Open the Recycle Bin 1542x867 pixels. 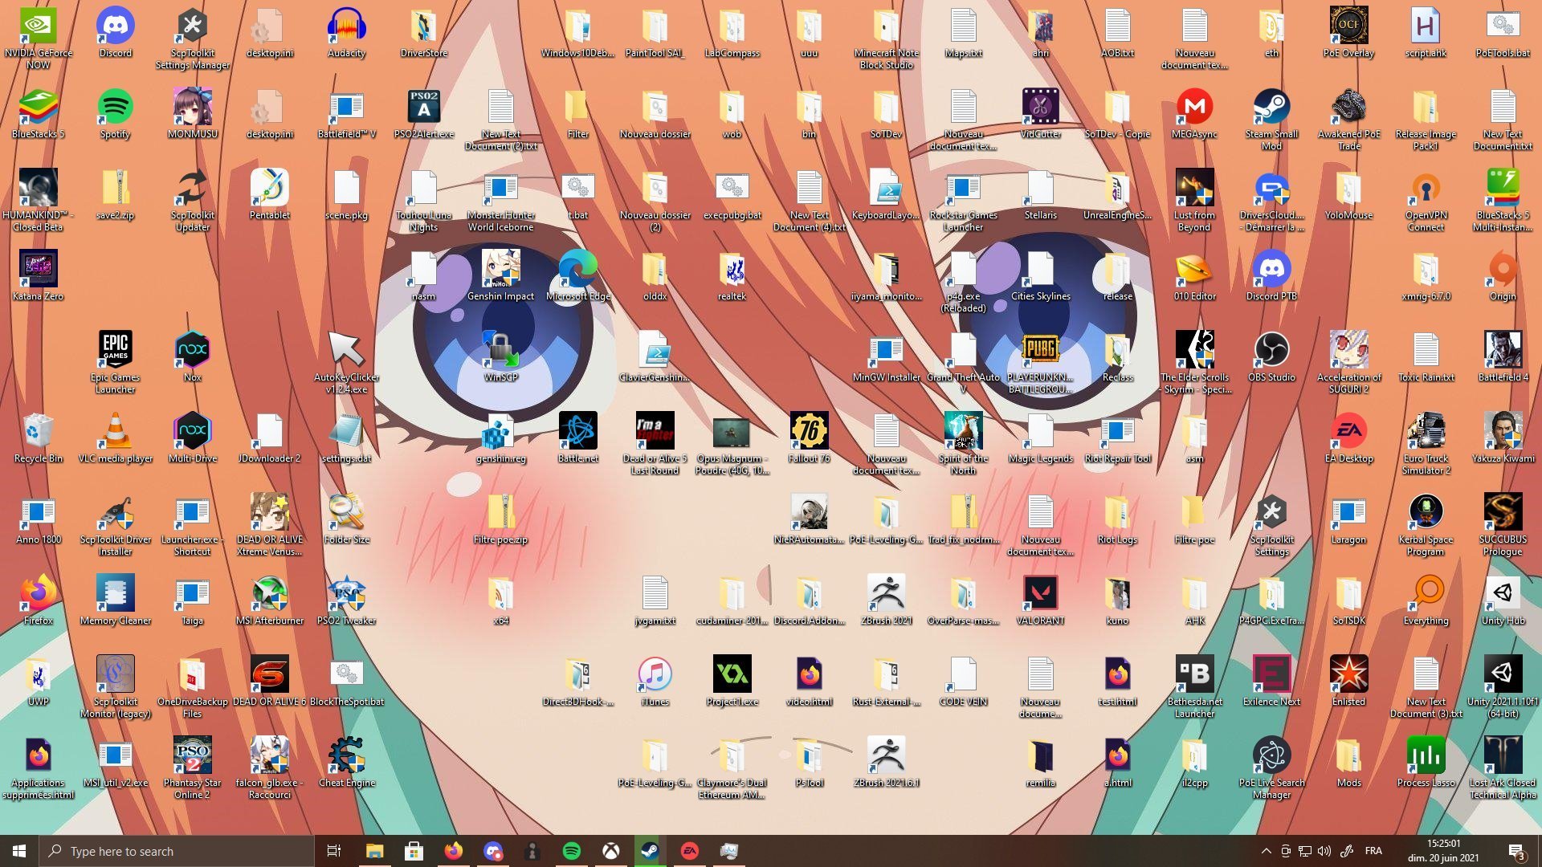coord(38,439)
